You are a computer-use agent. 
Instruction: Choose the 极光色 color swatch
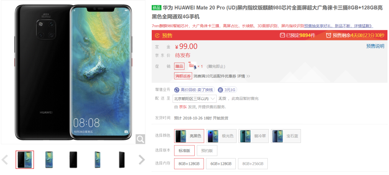[221, 136]
